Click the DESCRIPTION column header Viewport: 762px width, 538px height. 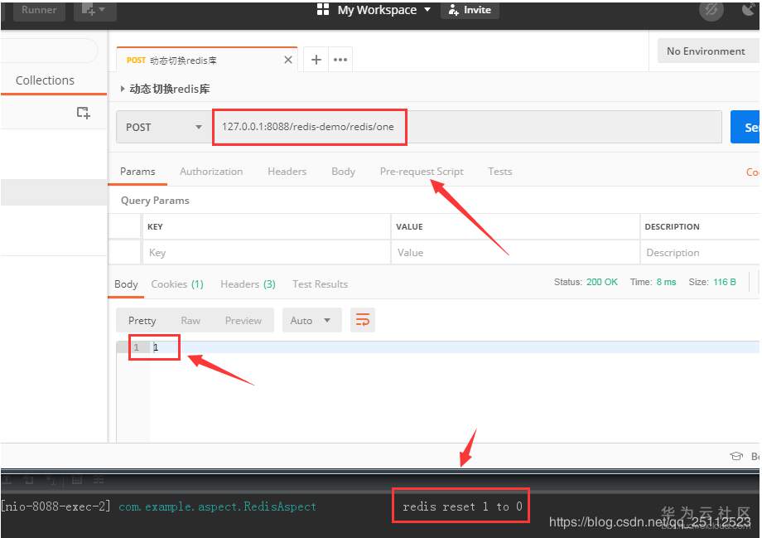click(672, 226)
